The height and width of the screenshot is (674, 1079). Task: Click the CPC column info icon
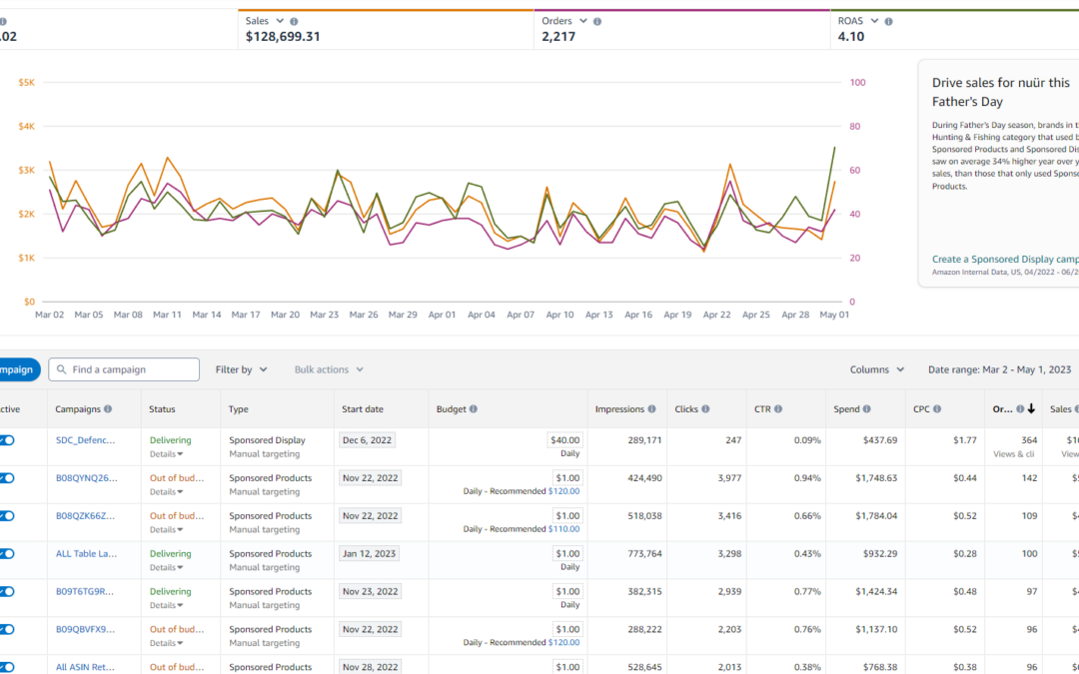tap(938, 409)
